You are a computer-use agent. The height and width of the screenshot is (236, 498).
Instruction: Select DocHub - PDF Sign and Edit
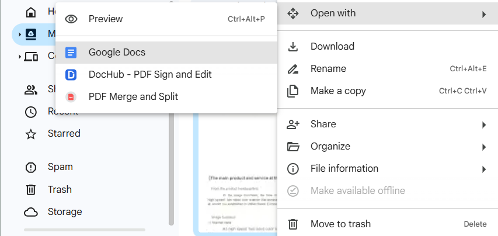click(x=166, y=75)
